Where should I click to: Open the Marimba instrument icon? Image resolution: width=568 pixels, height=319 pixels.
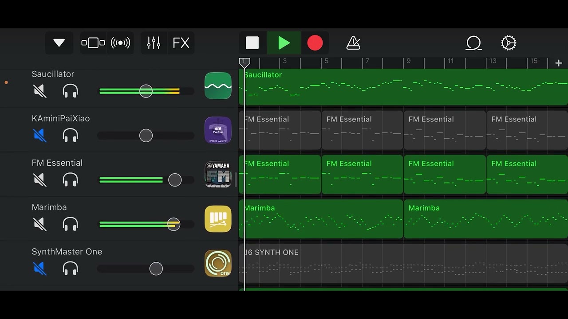tap(218, 218)
